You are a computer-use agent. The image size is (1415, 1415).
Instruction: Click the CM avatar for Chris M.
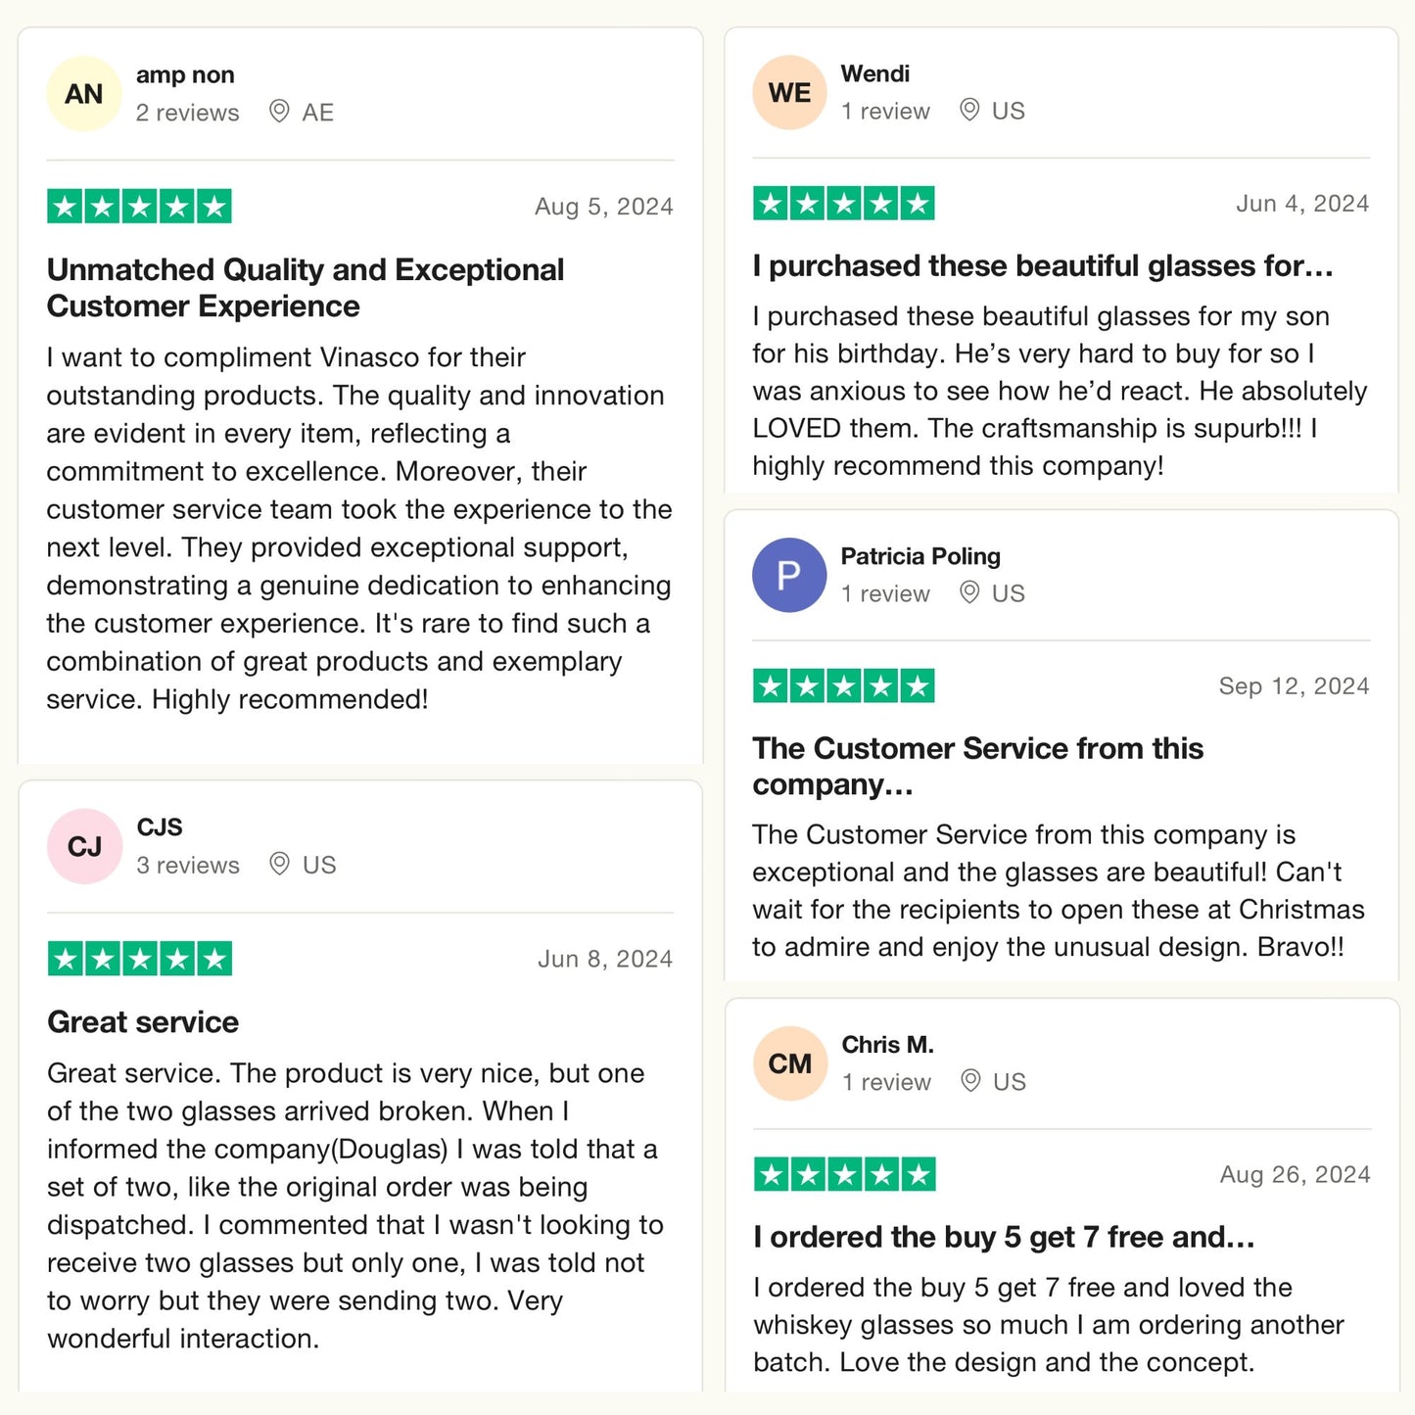point(790,1063)
